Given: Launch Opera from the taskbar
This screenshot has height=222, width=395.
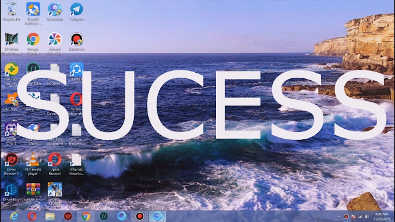Looking at the screenshot, I should click(32, 216).
